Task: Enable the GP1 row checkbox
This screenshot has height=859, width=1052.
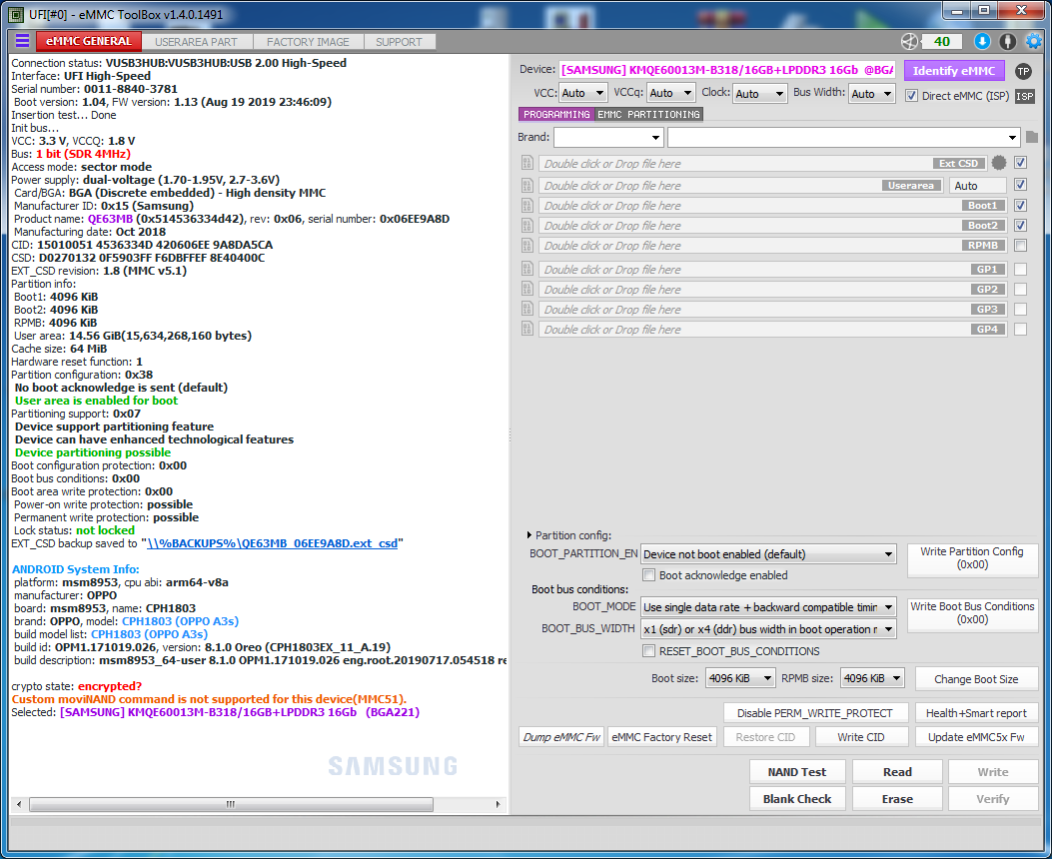Action: (x=1020, y=269)
